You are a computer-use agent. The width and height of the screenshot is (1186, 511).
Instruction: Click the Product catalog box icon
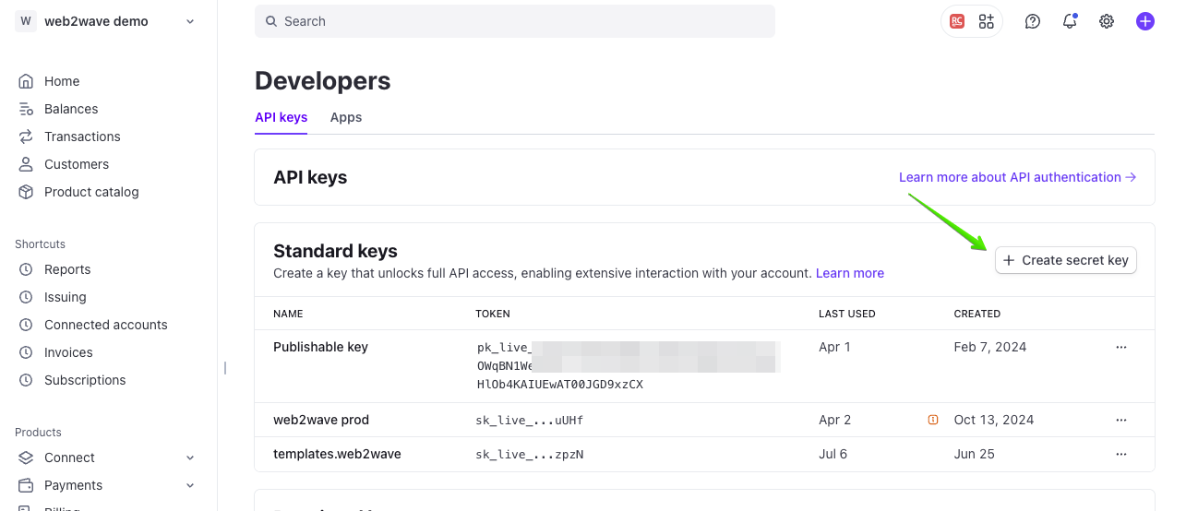pos(26,192)
